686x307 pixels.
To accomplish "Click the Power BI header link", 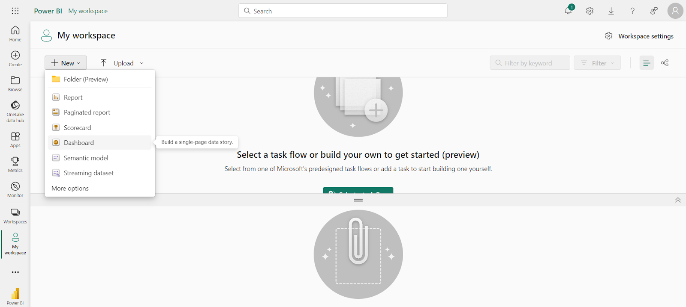I will [x=48, y=11].
